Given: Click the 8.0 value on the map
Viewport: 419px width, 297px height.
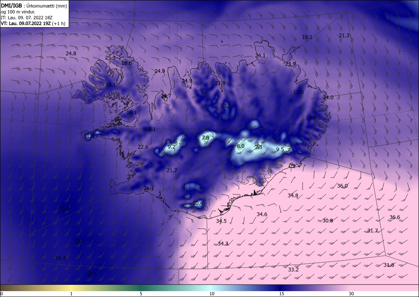Looking at the screenshot, I should coord(241,146).
